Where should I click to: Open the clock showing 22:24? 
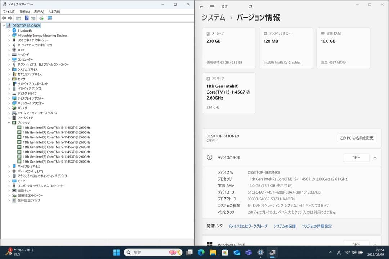pyautogui.click(x=376, y=252)
